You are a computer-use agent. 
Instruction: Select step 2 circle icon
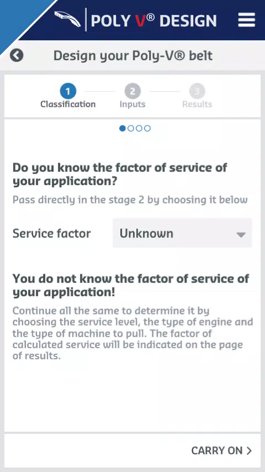click(132, 91)
